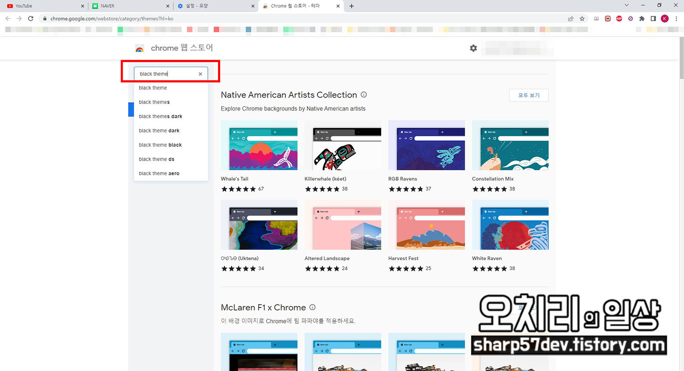684x371 pixels.
Task: Open the blue circle-slash extension icon
Action: [630, 19]
